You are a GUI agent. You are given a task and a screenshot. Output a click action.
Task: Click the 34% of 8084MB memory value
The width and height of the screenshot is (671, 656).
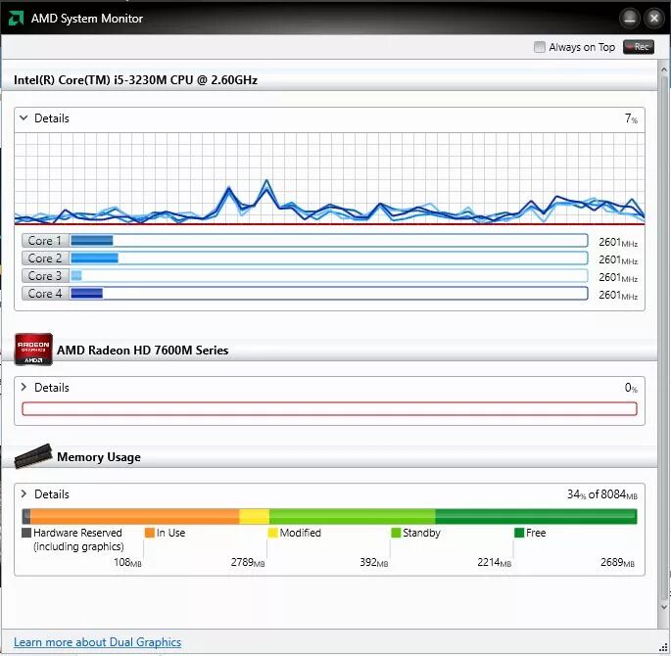(602, 494)
